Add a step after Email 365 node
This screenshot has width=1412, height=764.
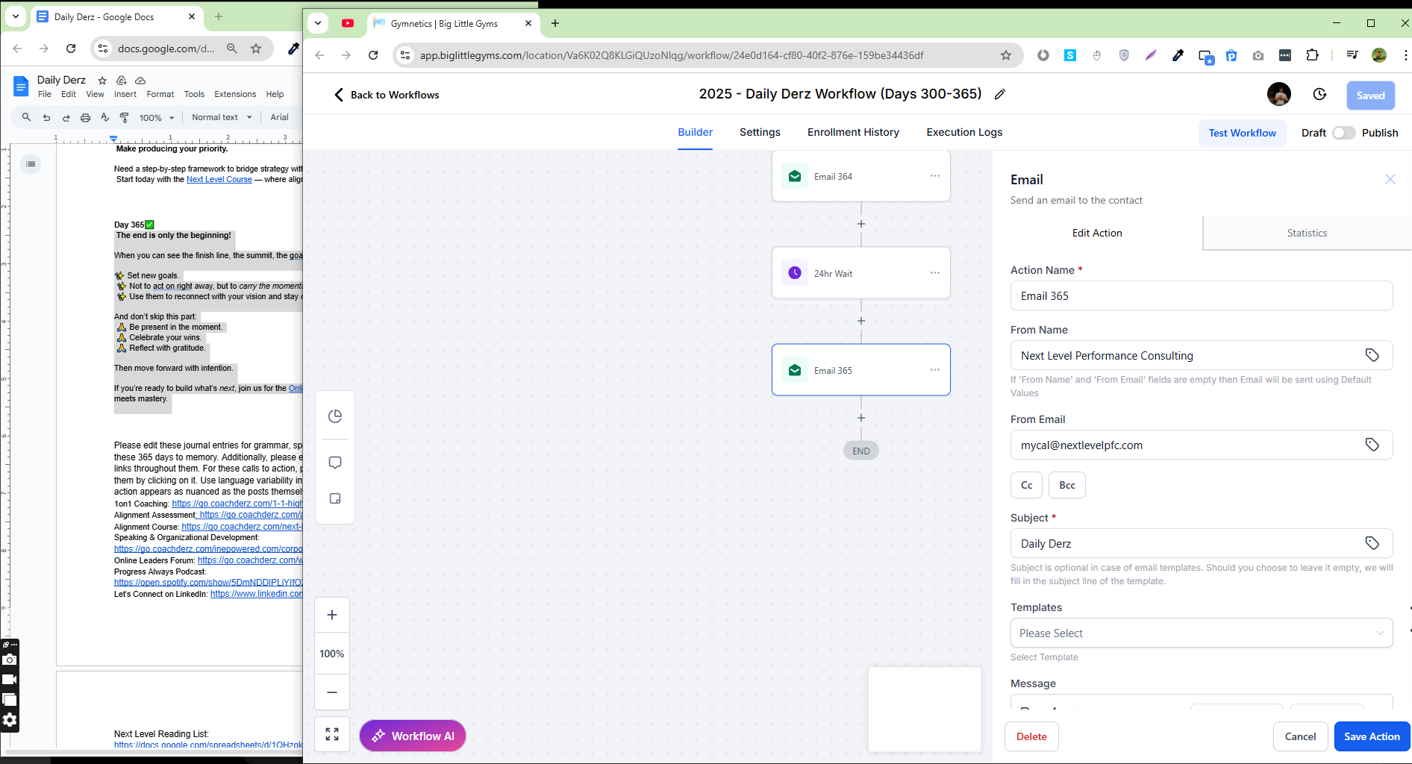(861, 419)
